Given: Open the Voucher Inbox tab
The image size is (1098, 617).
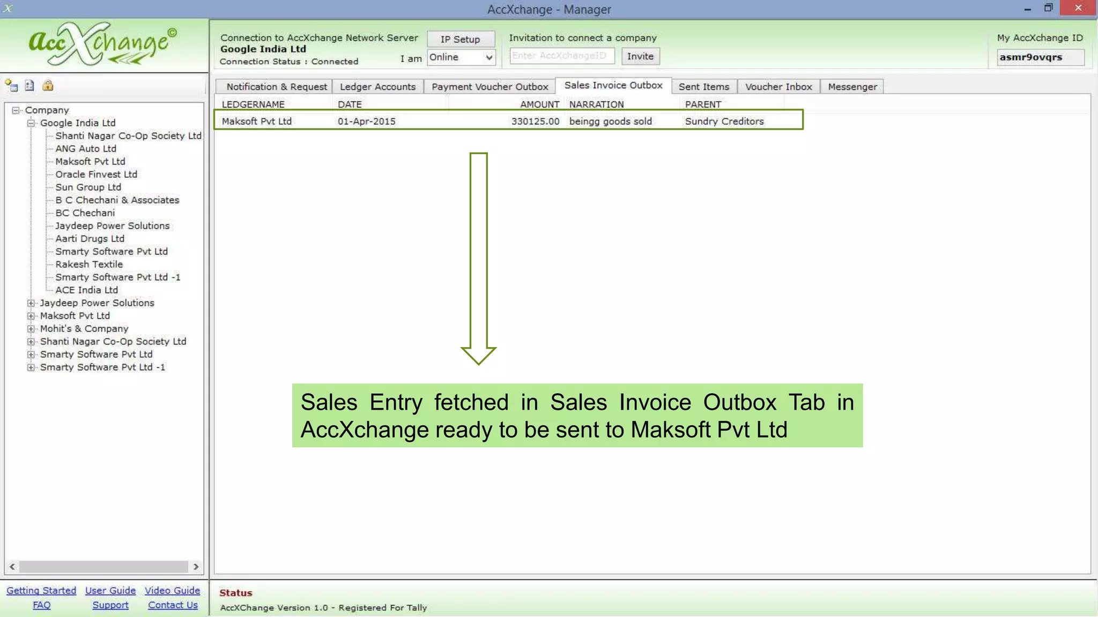Looking at the screenshot, I should [778, 87].
